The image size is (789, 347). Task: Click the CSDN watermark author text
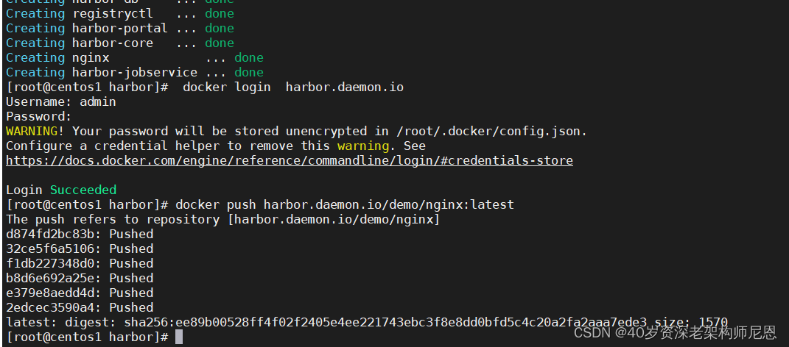pos(676,332)
